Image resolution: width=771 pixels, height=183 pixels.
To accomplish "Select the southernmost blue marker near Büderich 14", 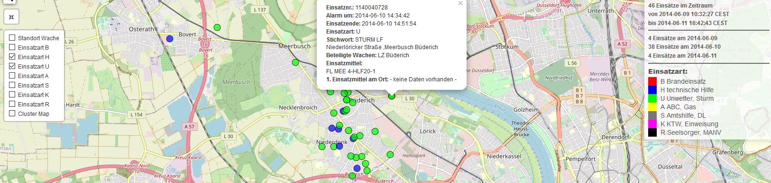I will tap(357, 168).
